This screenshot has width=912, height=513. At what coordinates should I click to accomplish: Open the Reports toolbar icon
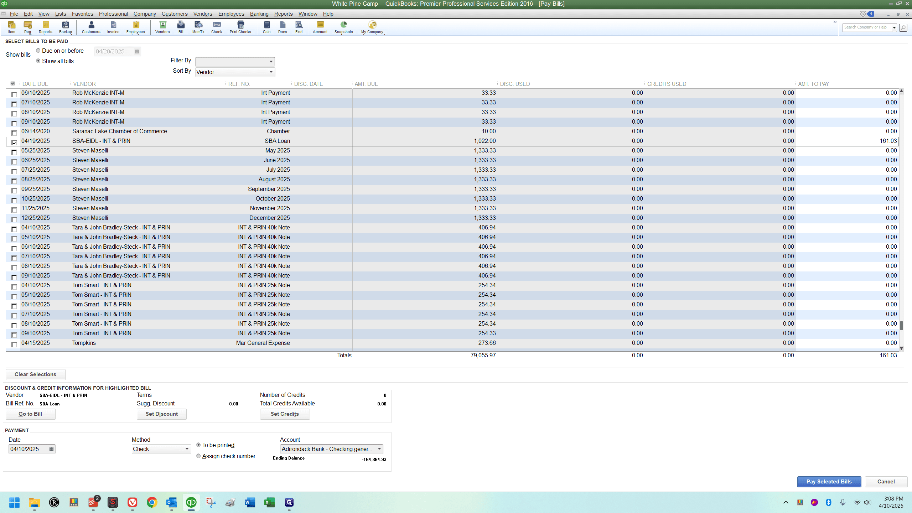click(x=46, y=27)
